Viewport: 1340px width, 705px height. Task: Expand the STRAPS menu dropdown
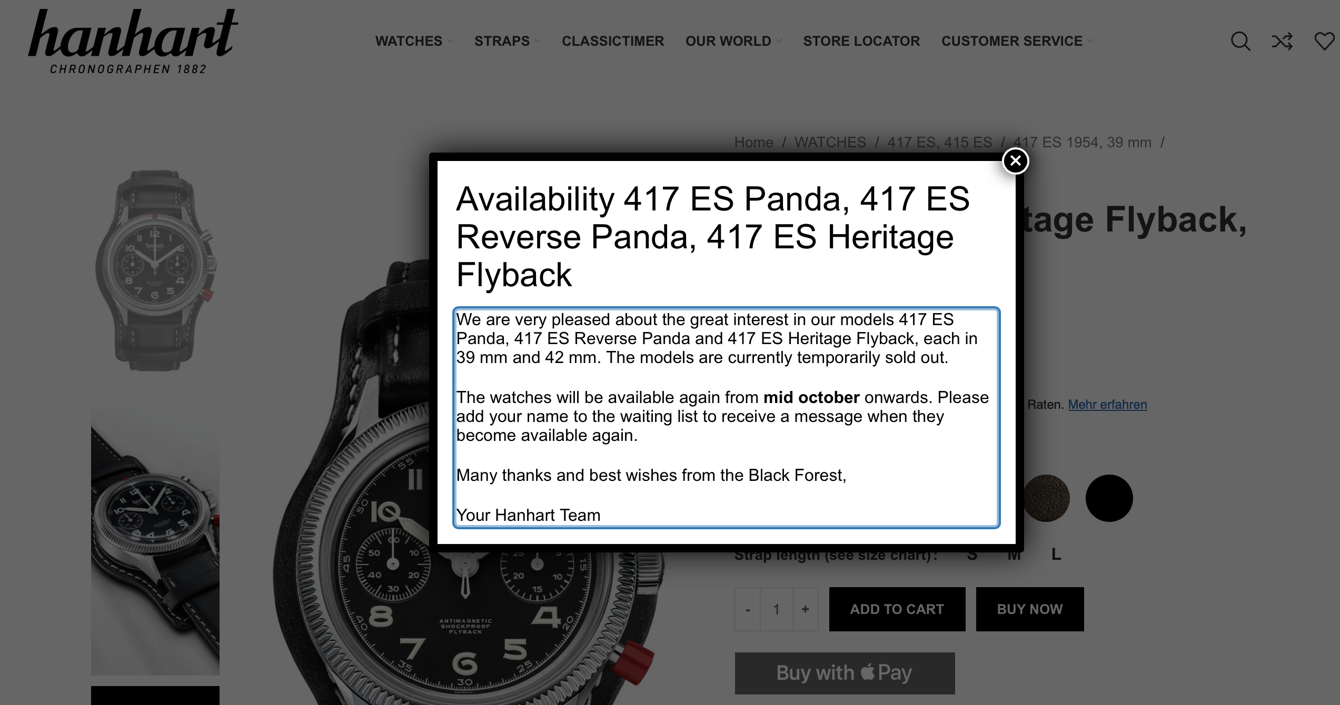click(507, 41)
